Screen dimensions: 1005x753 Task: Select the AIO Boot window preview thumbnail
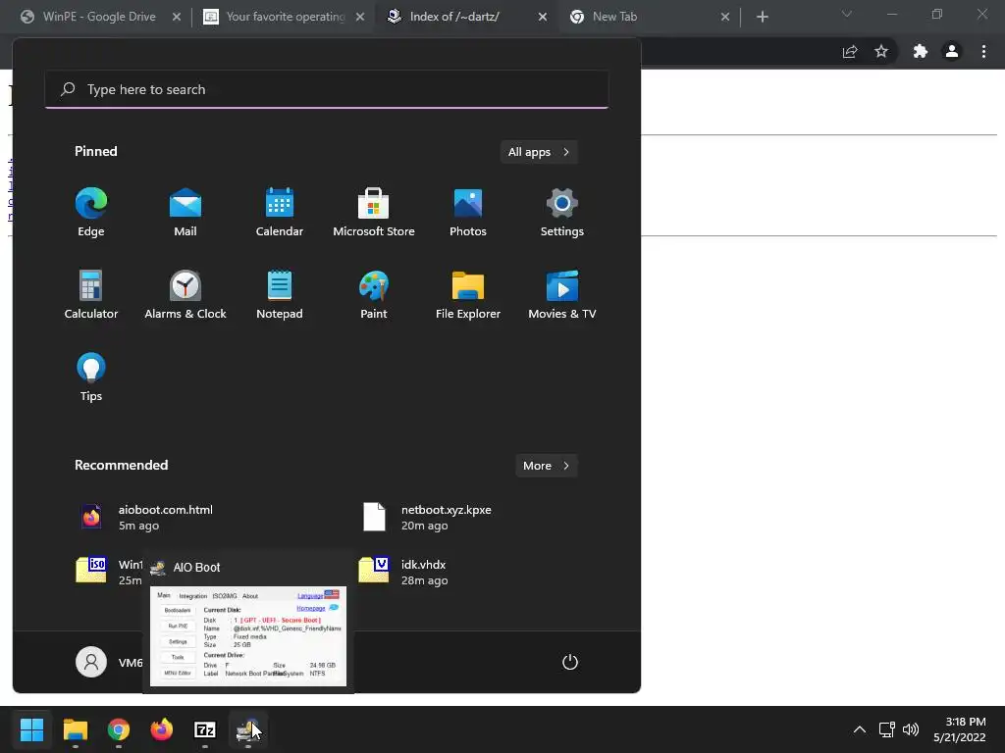coord(248,635)
